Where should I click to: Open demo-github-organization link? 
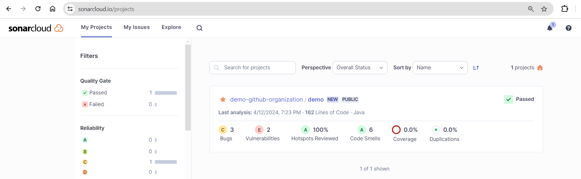point(266,100)
